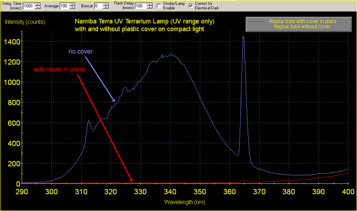Viewport: 357px width, 211px height.
Task: Click the 'with cover in place' red label
Action: pyautogui.click(x=59, y=69)
